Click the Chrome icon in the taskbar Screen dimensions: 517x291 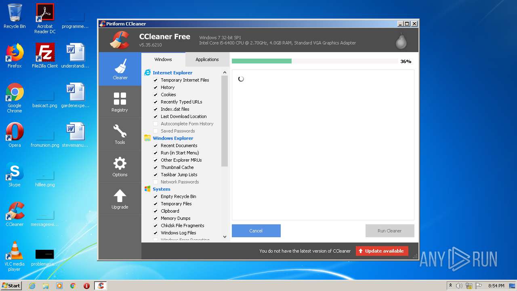click(73, 286)
